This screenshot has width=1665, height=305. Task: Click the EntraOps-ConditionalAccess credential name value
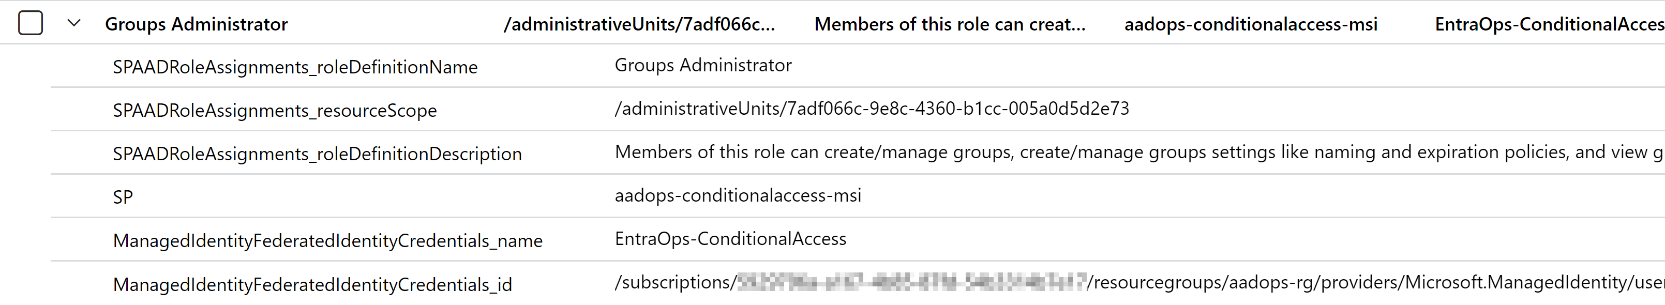pyautogui.click(x=730, y=238)
